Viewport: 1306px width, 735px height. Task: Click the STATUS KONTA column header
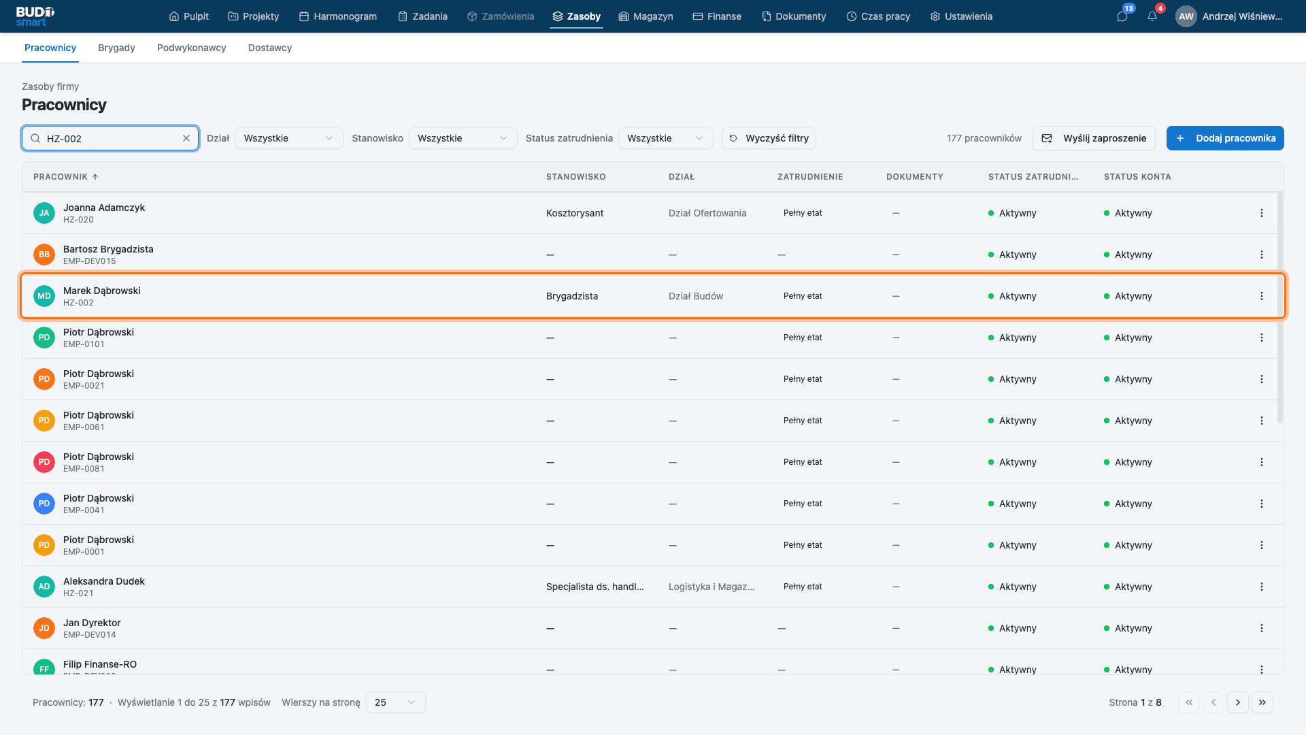(x=1137, y=177)
